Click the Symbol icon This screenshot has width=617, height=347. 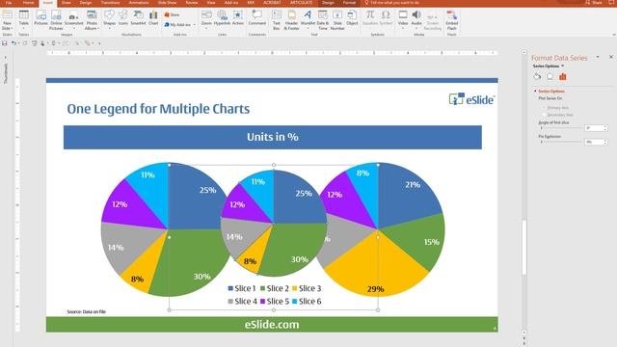click(x=386, y=18)
